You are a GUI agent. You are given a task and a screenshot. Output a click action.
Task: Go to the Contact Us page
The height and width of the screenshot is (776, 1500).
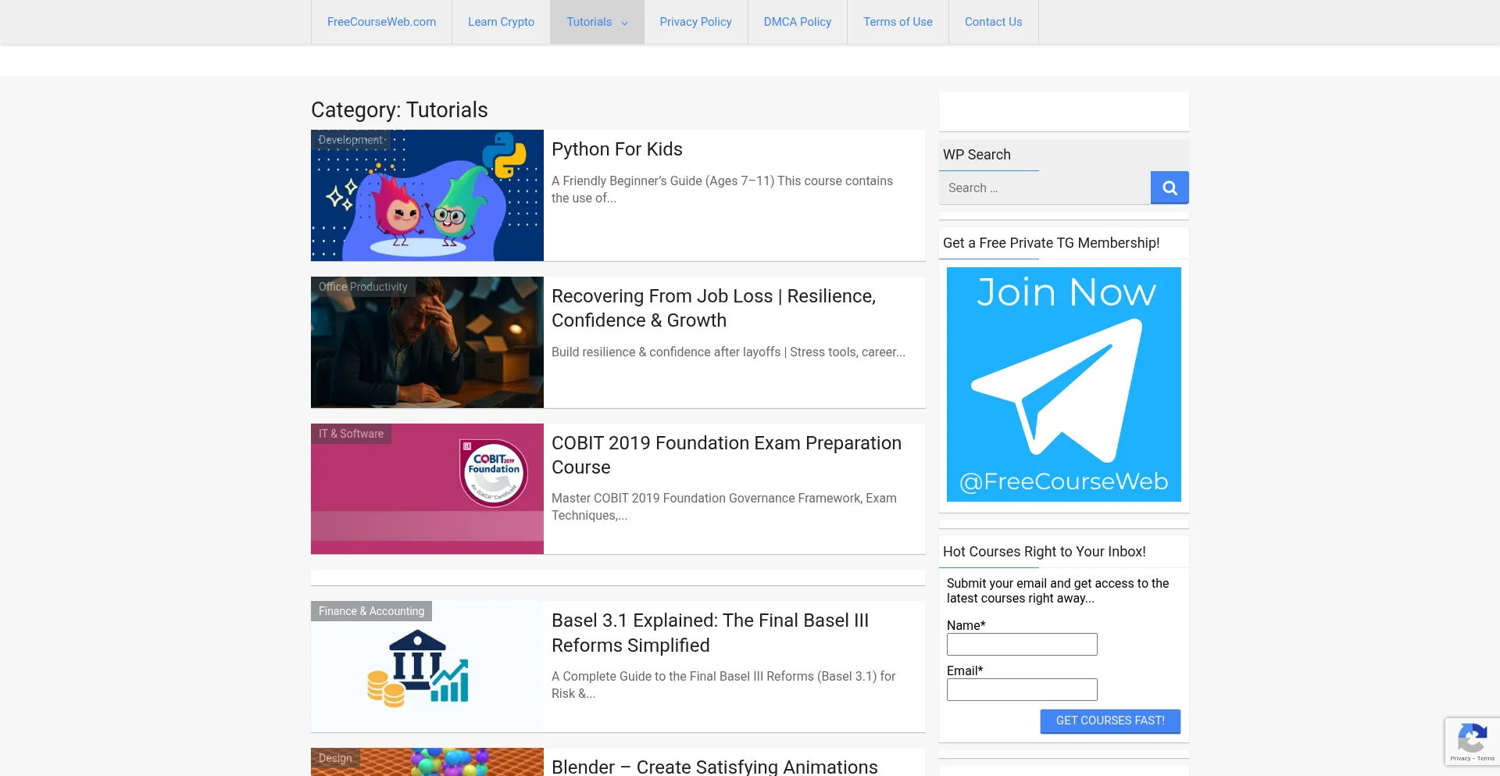[x=993, y=22]
